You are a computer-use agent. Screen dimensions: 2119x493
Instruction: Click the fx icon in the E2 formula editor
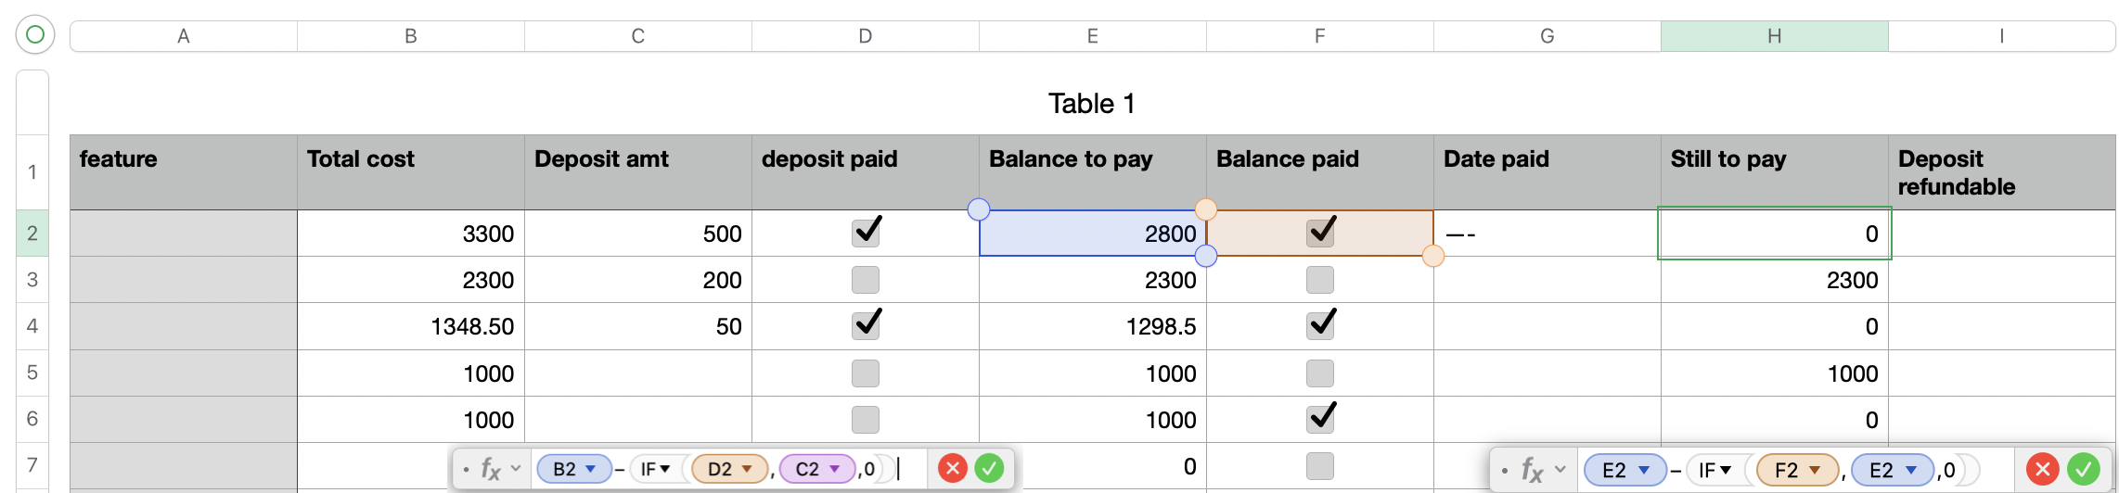[1532, 471]
